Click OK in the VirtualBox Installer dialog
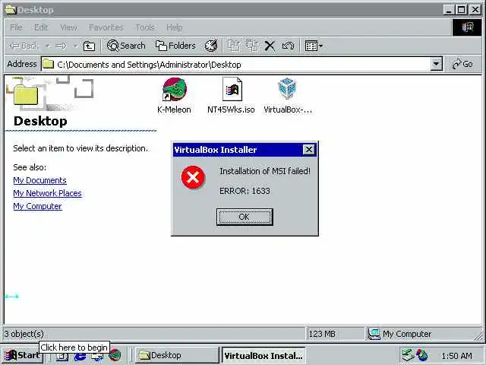The width and height of the screenshot is (486, 365). tap(245, 217)
